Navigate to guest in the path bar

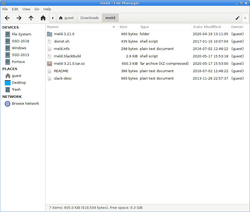click(67, 18)
